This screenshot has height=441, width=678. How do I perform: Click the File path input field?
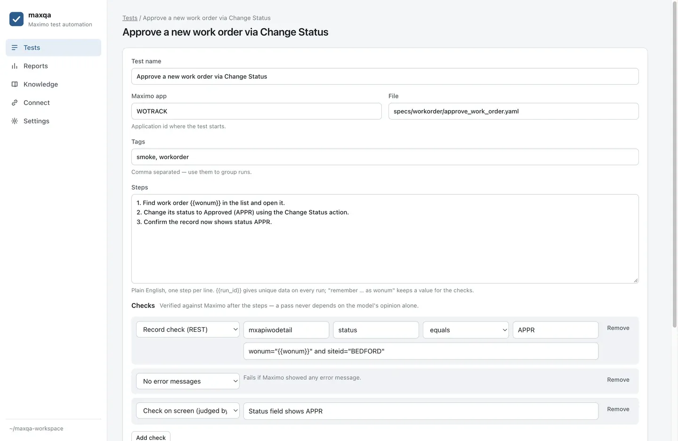pyautogui.click(x=514, y=111)
